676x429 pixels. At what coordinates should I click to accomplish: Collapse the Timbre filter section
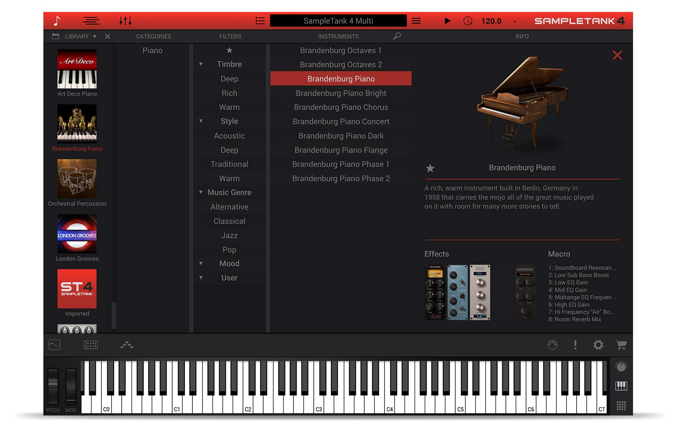point(201,64)
